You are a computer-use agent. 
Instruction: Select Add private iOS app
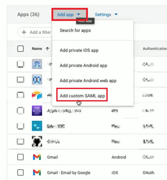[x=79, y=50]
